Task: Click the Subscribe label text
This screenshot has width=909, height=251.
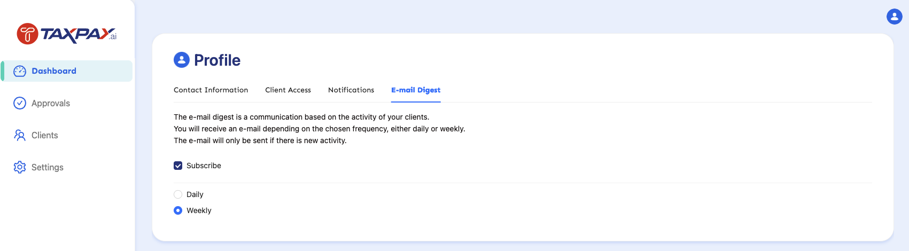Action: coord(204,166)
